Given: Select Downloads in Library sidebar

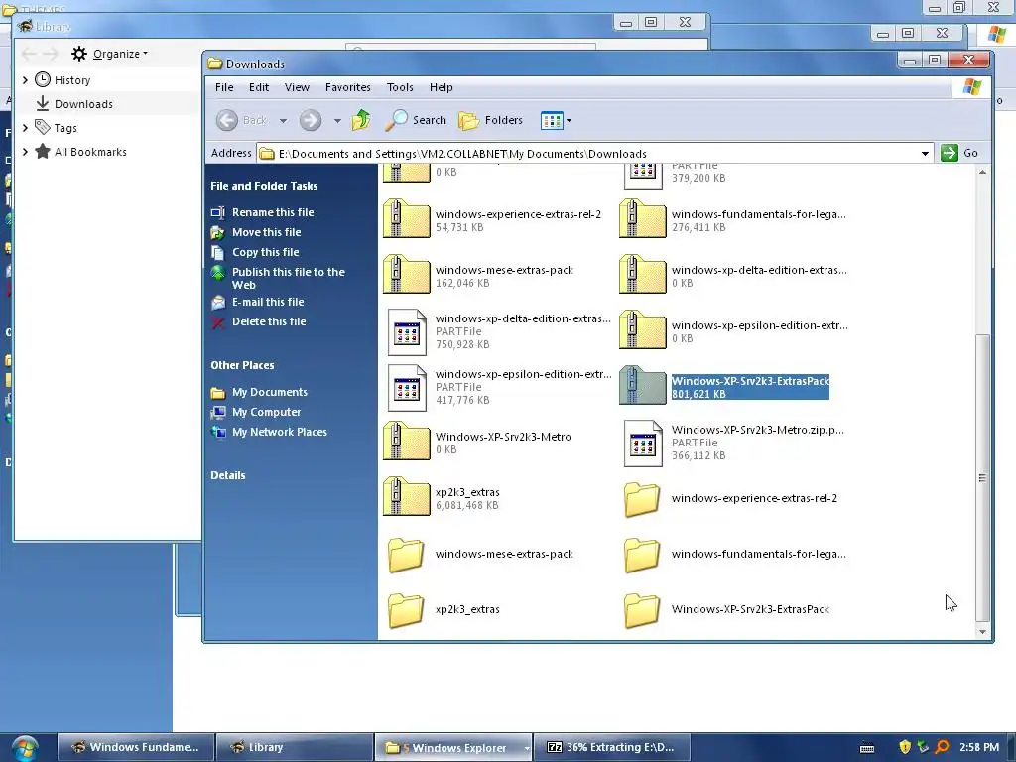Looking at the screenshot, I should tap(83, 104).
